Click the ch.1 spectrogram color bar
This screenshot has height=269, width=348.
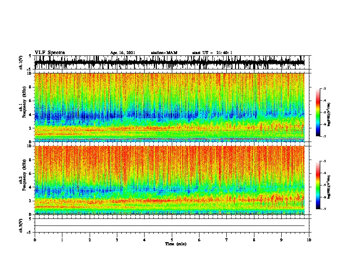(318, 113)
